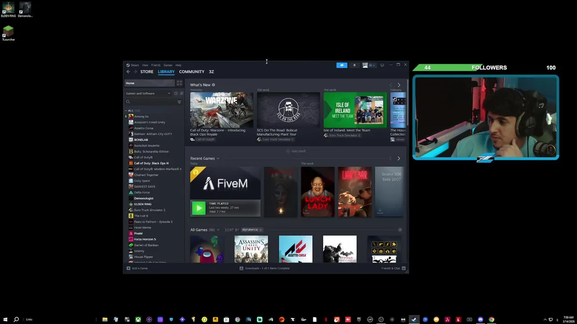
Task: Click the Add a Game plus icon
Action: click(x=128, y=268)
